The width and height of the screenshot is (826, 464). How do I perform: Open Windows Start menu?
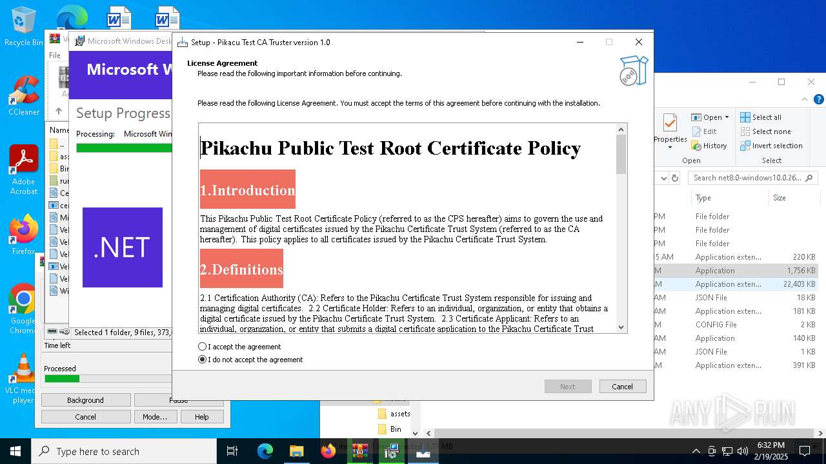(15, 451)
